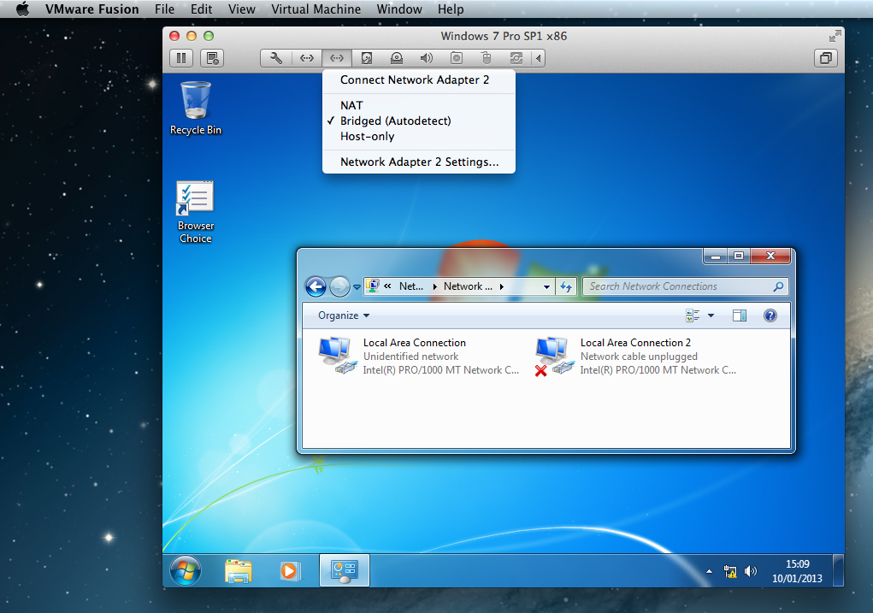Select NAT network mode

[x=351, y=105]
